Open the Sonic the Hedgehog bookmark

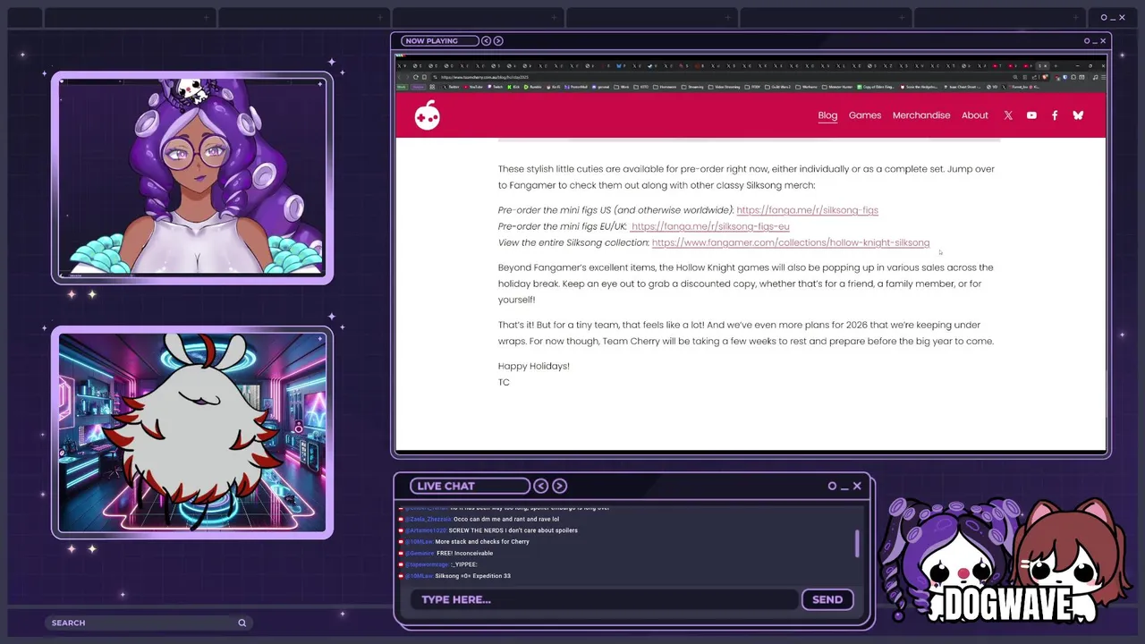(x=920, y=87)
